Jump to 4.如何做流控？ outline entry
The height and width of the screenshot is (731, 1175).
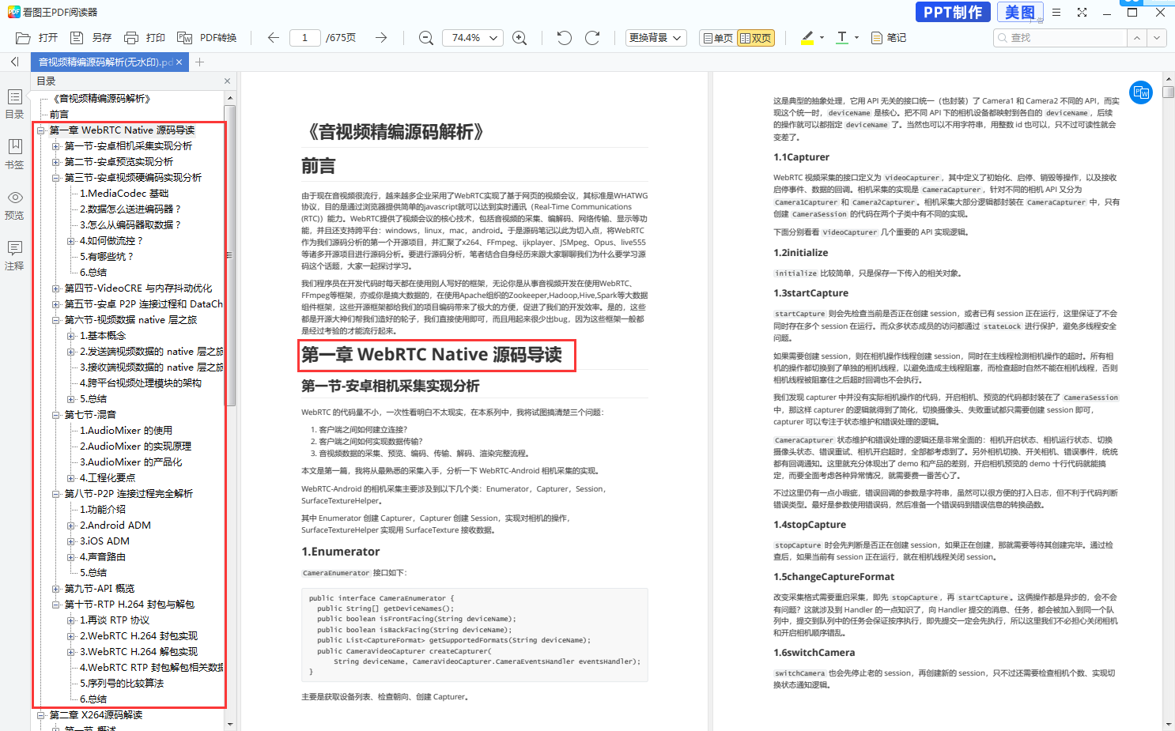pyautogui.click(x=111, y=241)
